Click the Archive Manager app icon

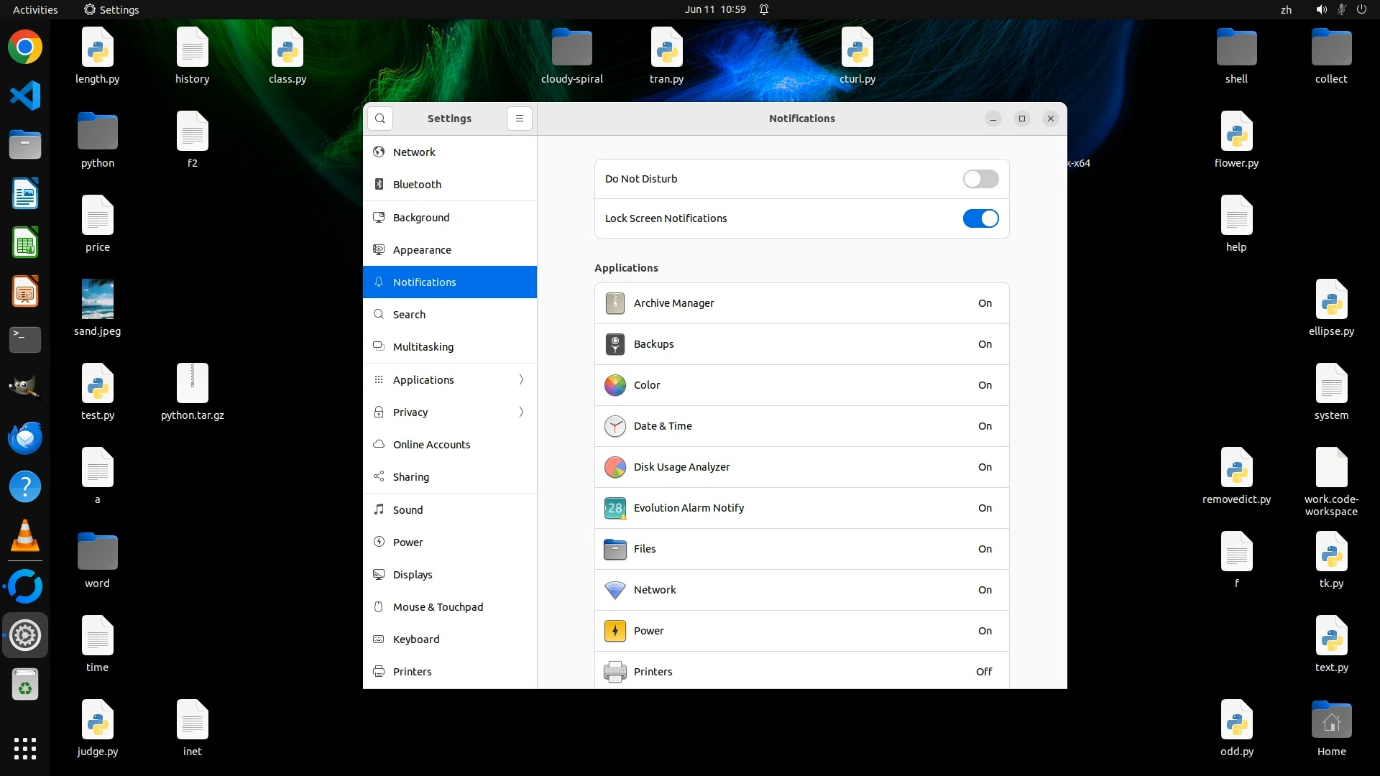coord(615,303)
